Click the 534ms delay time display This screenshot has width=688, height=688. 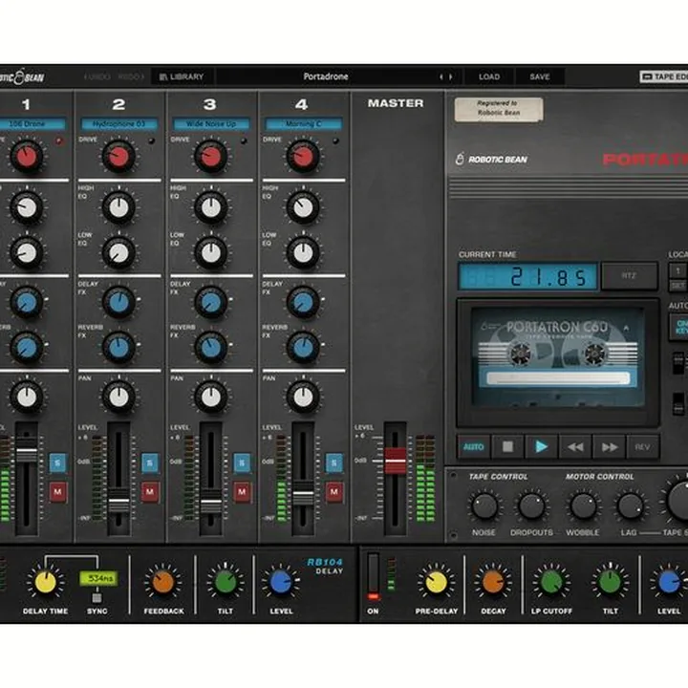pyautogui.click(x=98, y=579)
